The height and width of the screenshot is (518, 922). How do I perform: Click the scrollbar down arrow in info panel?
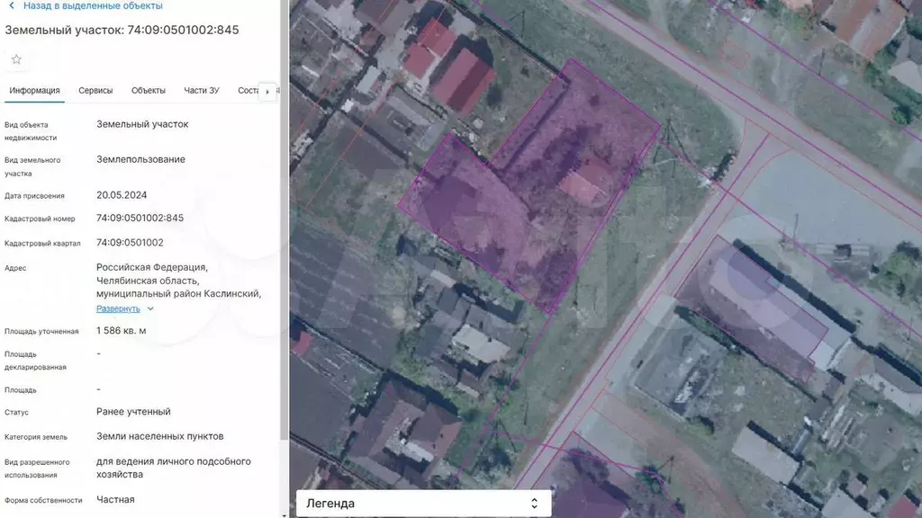(285, 514)
